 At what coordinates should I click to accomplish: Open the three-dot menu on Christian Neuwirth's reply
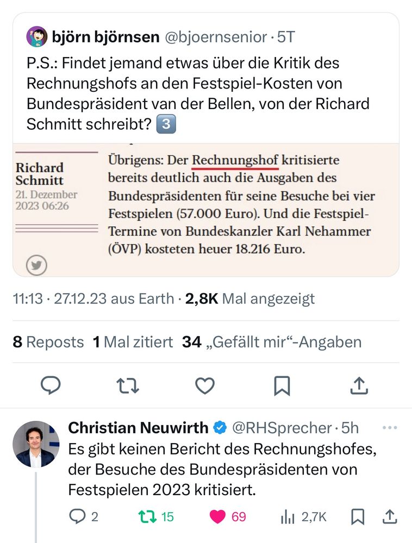tap(390, 428)
